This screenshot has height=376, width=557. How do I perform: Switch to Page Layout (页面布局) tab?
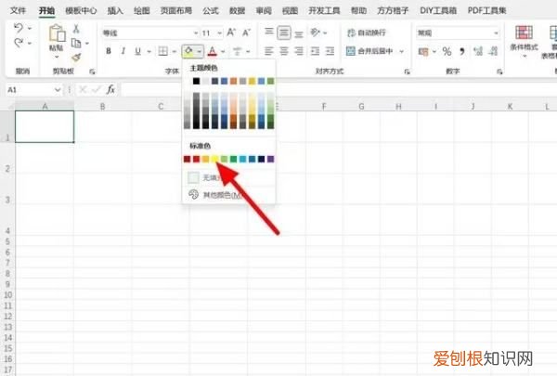click(175, 10)
